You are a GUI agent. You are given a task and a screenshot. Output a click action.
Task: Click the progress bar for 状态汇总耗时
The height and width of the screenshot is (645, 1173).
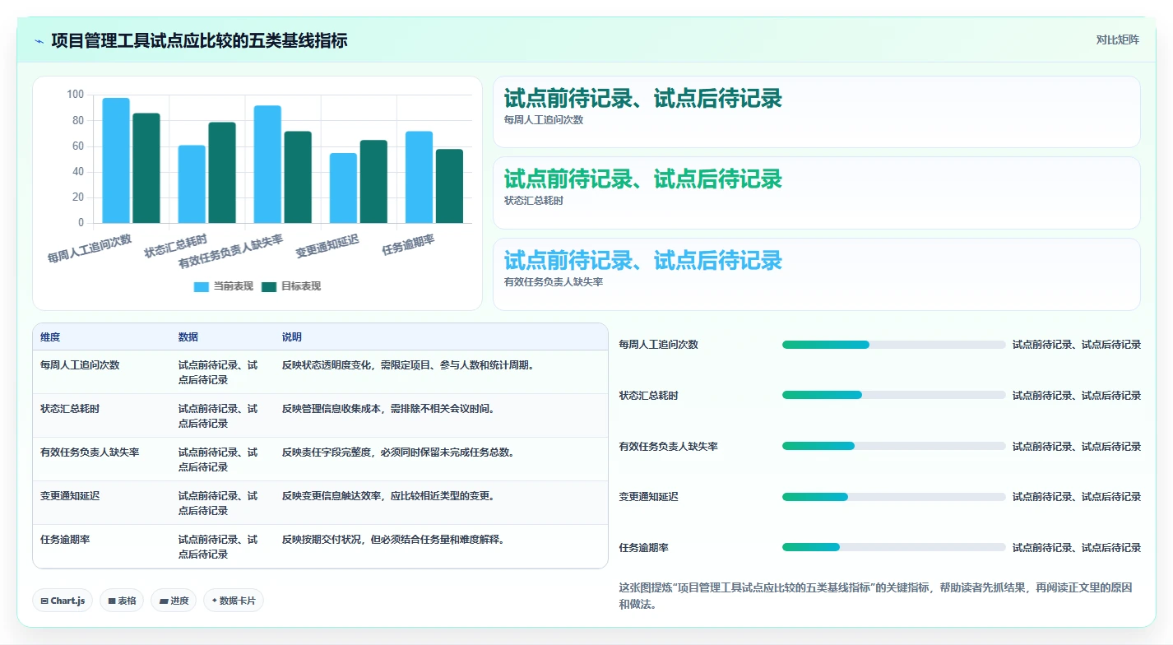point(893,395)
